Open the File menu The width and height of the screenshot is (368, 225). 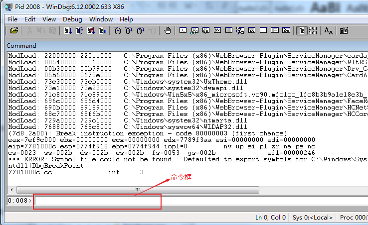click(12, 19)
